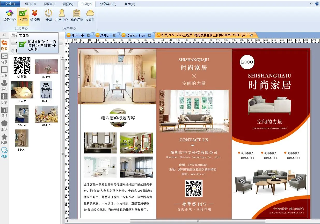Select the radio button in the 图库 panel

[x=13, y=51]
